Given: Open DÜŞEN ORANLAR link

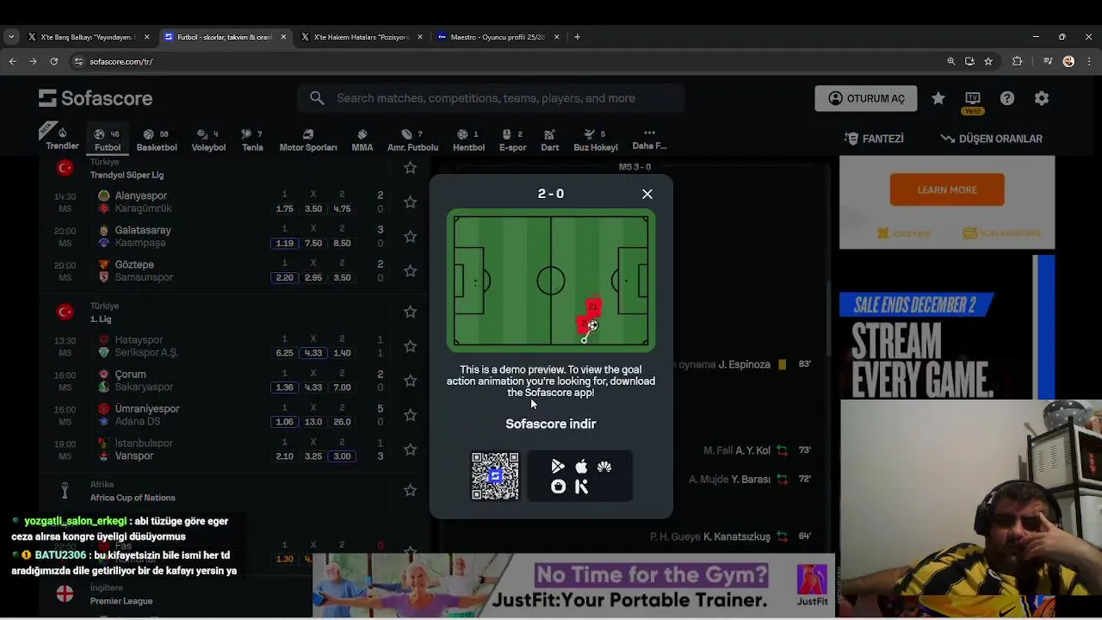Looking at the screenshot, I should tap(991, 139).
